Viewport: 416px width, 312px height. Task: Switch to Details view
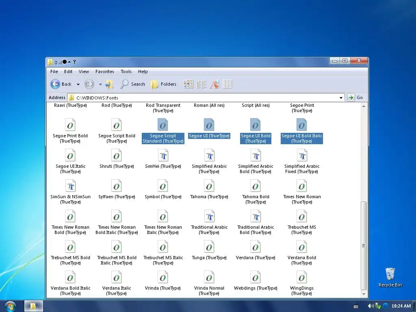point(227,84)
